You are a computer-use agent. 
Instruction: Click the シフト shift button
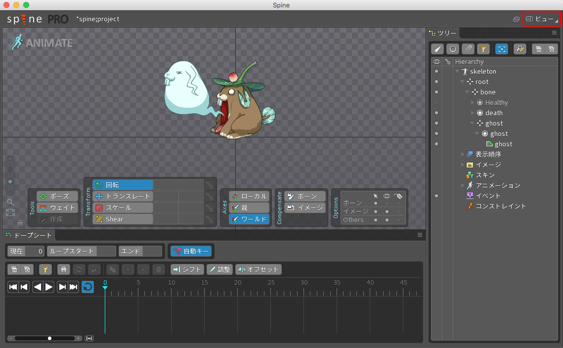click(x=187, y=269)
